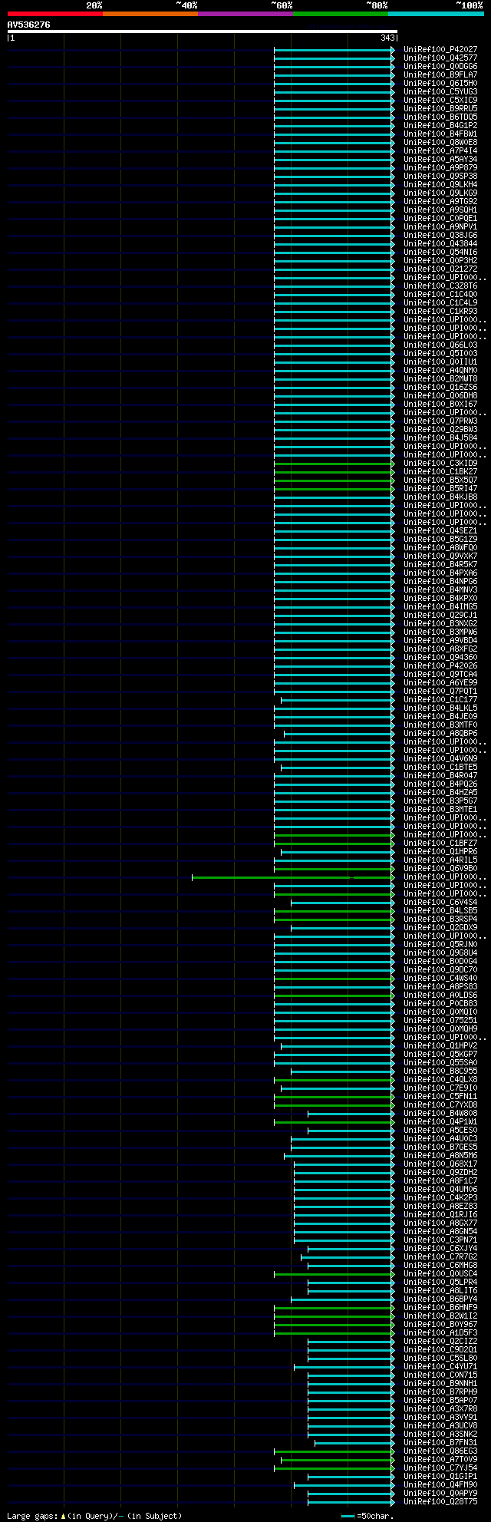The image size is (491, 1522).
Task: Select the UniRef100_A7P4I4 label
Action: 440,150
